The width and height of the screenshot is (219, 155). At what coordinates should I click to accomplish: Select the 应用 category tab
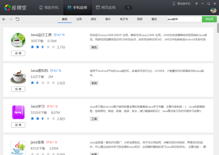pos(79,19)
